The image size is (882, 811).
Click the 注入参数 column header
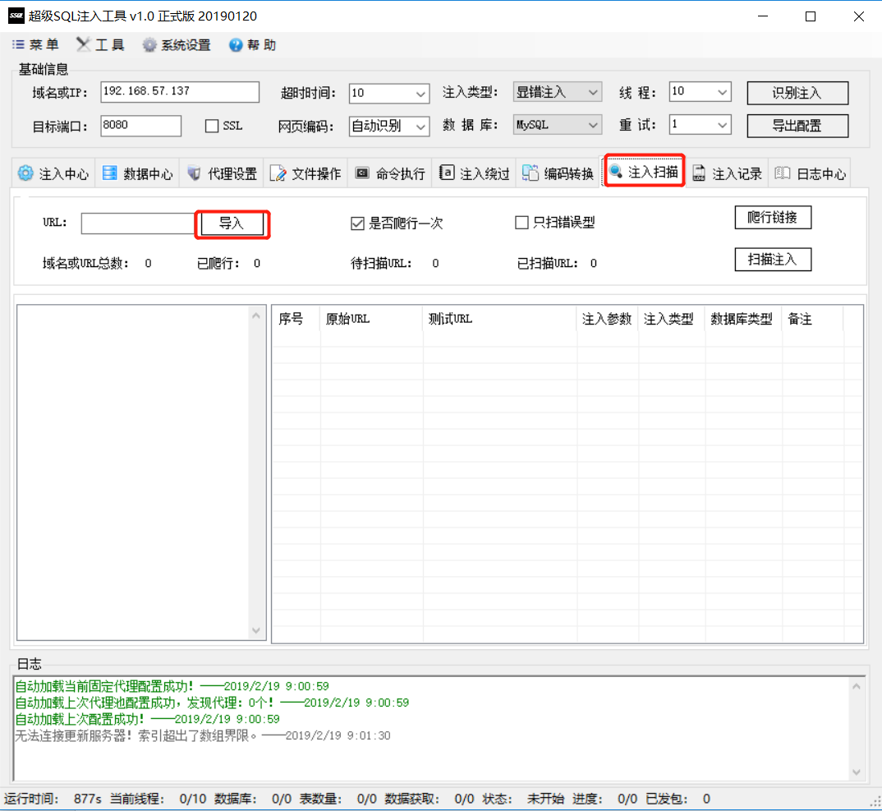pyautogui.click(x=607, y=319)
